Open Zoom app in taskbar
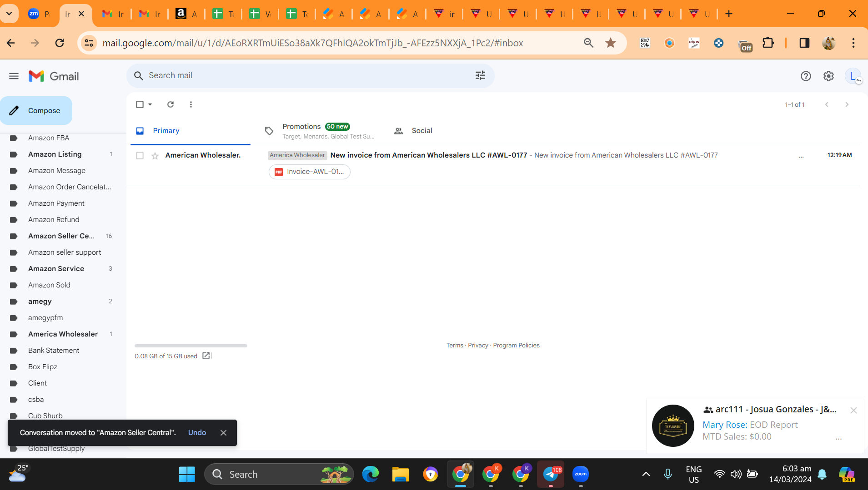 pos(581,474)
